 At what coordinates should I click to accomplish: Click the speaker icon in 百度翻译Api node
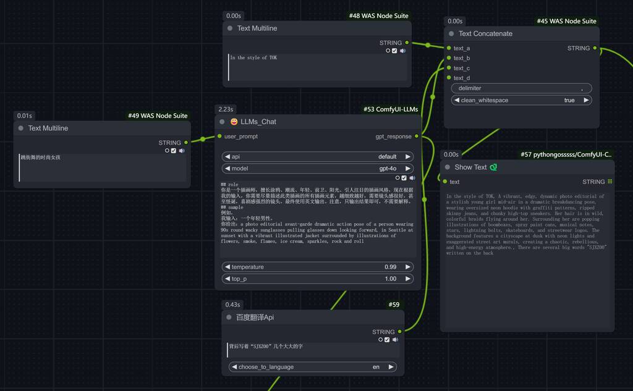396,339
